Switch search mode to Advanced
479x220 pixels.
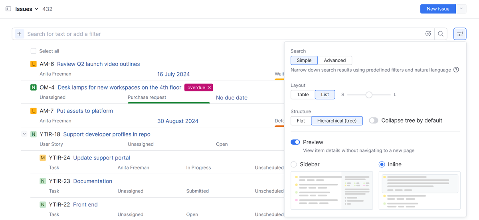(x=335, y=60)
